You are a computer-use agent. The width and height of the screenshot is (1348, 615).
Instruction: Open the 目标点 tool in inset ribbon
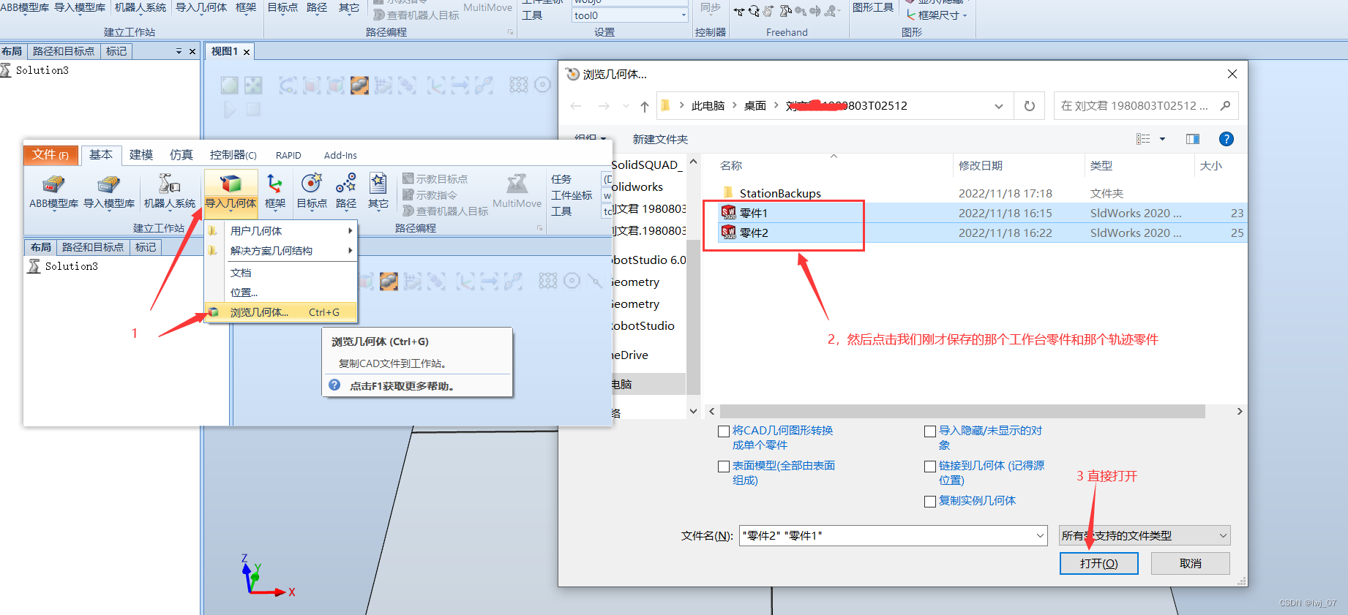312,192
